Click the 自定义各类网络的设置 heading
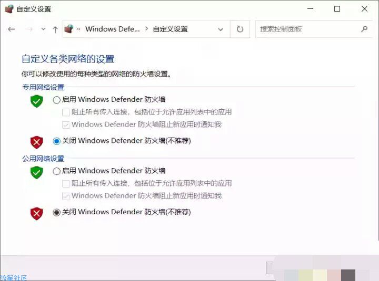This screenshot has width=379, height=281. [x=68, y=59]
